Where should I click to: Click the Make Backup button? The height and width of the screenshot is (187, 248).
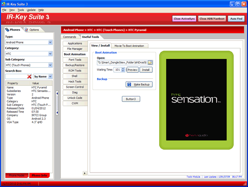point(139,84)
